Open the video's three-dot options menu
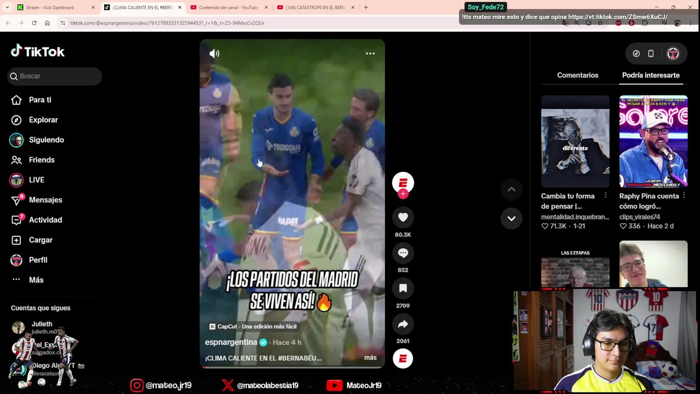 (x=370, y=54)
